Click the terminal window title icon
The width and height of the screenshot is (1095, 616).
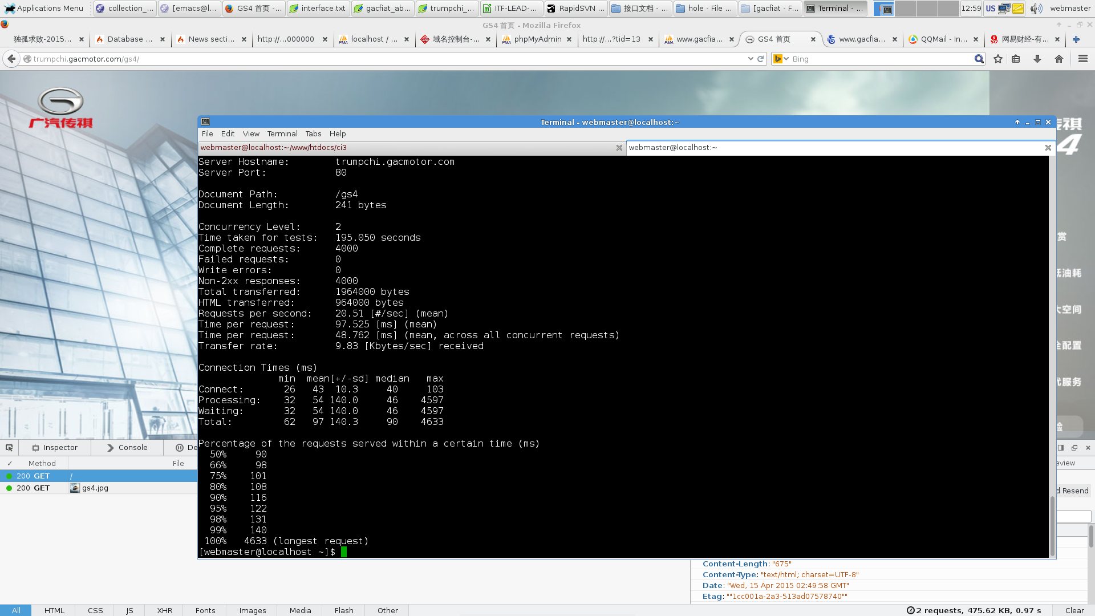205,122
